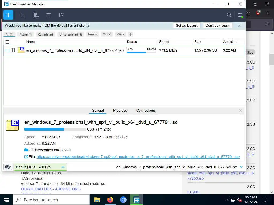Switch to the Connections details tab

146,110
